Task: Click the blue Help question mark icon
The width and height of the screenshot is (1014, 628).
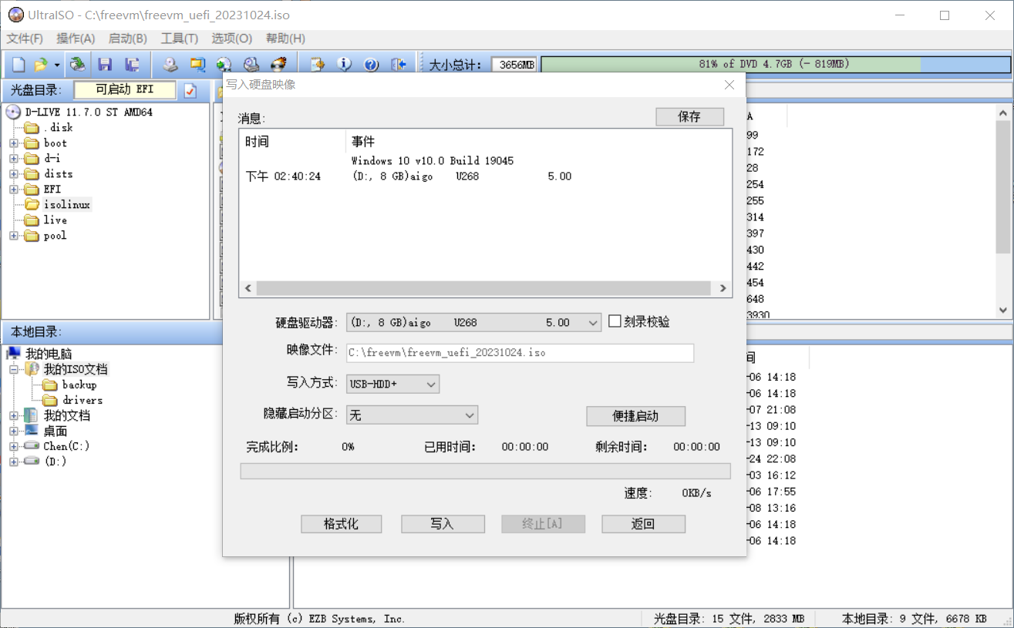Action: pyautogui.click(x=371, y=65)
